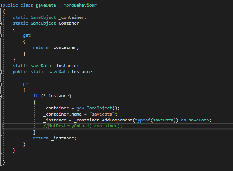This screenshot has height=171, width=233.
Task: Collapse the Instance property fold marker
Action: coord(1,72)
